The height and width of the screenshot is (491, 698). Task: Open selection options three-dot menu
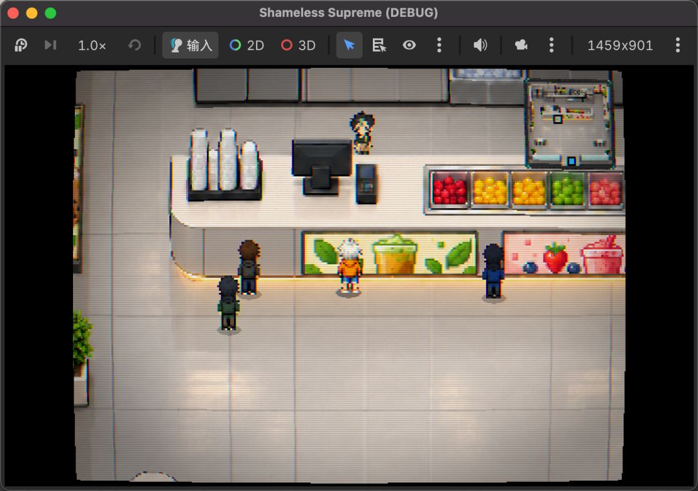click(439, 45)
